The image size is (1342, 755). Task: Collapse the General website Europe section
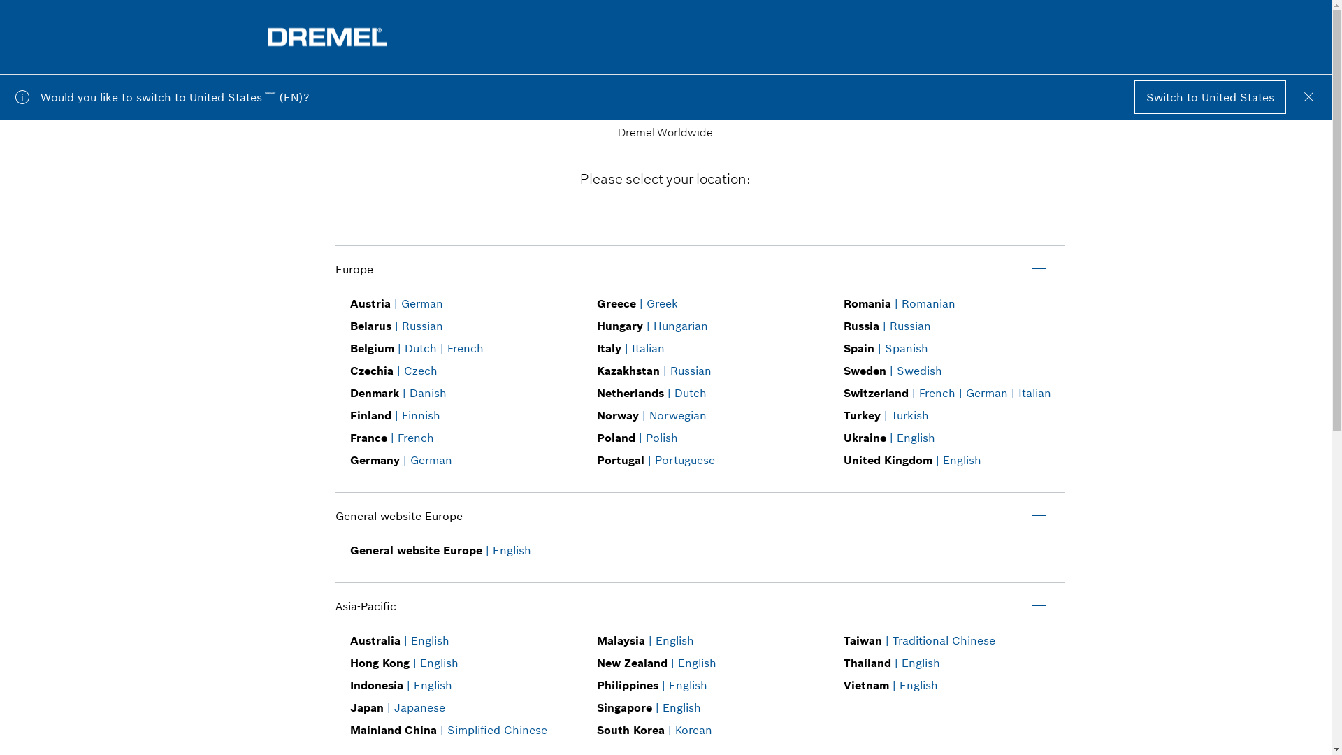click(1039, 516)
